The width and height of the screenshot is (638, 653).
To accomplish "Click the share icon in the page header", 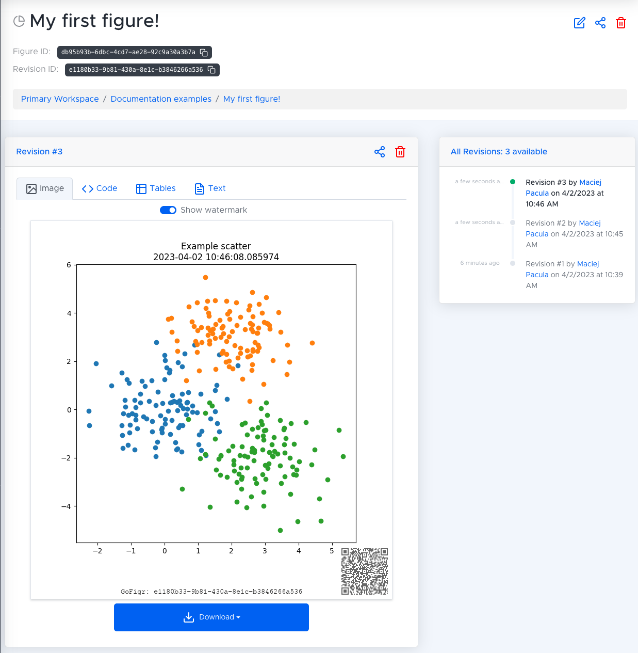I will click(x=600, y=23).
